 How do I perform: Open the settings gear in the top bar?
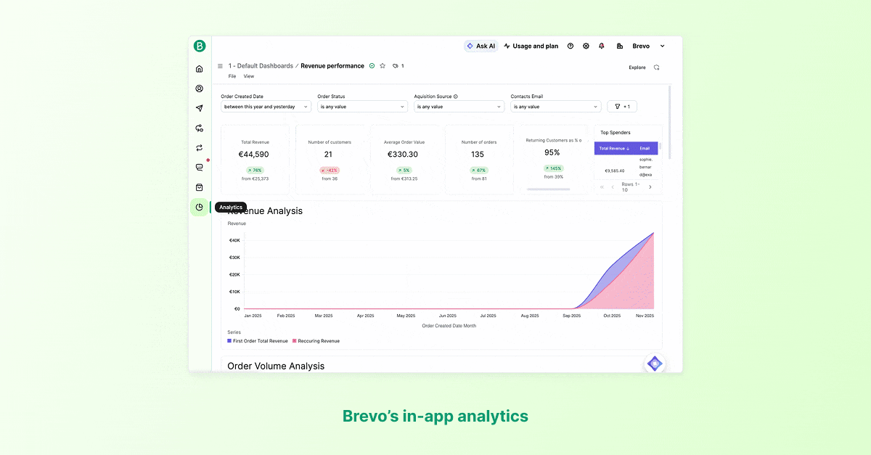pyautogui.click(x=586, y=46)
